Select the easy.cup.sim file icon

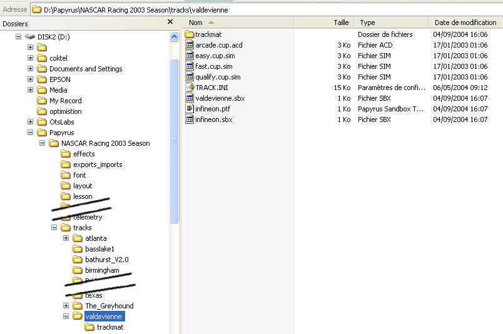click(x=190, y=56)
